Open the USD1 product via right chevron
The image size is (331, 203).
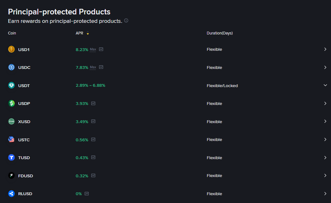[325, 49]
